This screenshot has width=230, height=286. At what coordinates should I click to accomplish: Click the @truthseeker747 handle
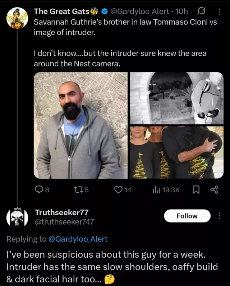tap(64, 222)
